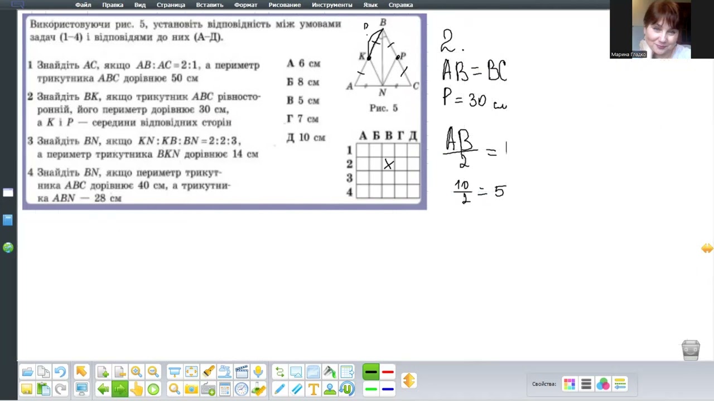This screenshot has height=401, width=714.
Task: Activate the flashlight spotlight tool
Action: click(x=208, y=371)
